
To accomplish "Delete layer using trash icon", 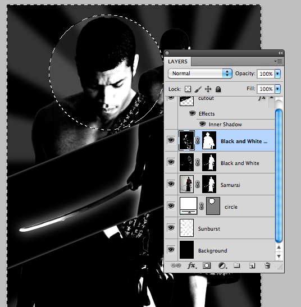I will click(267, 265).
